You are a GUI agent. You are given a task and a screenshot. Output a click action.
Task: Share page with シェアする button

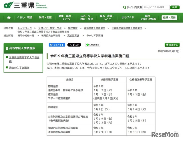coord(57,45)
